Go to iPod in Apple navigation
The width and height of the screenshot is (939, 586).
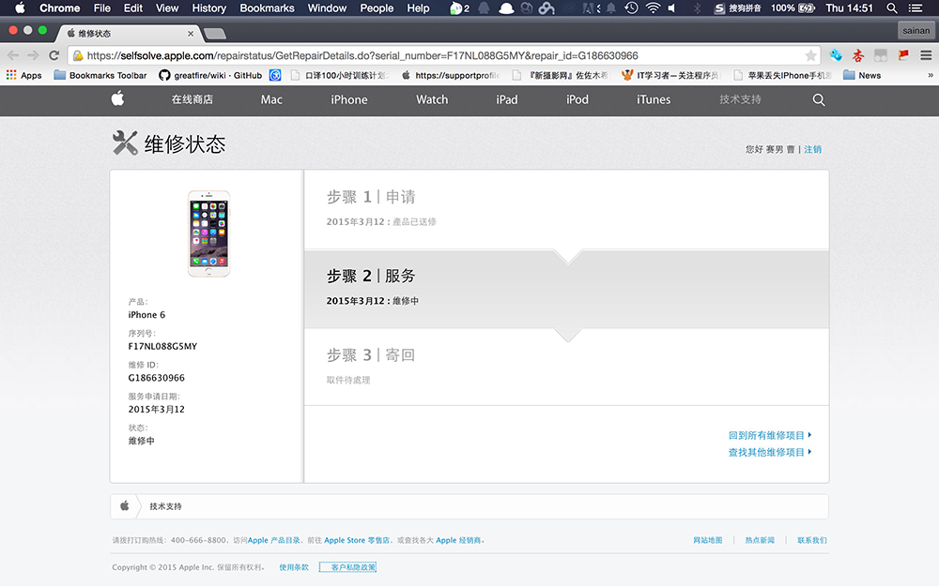tap(577, 100)
